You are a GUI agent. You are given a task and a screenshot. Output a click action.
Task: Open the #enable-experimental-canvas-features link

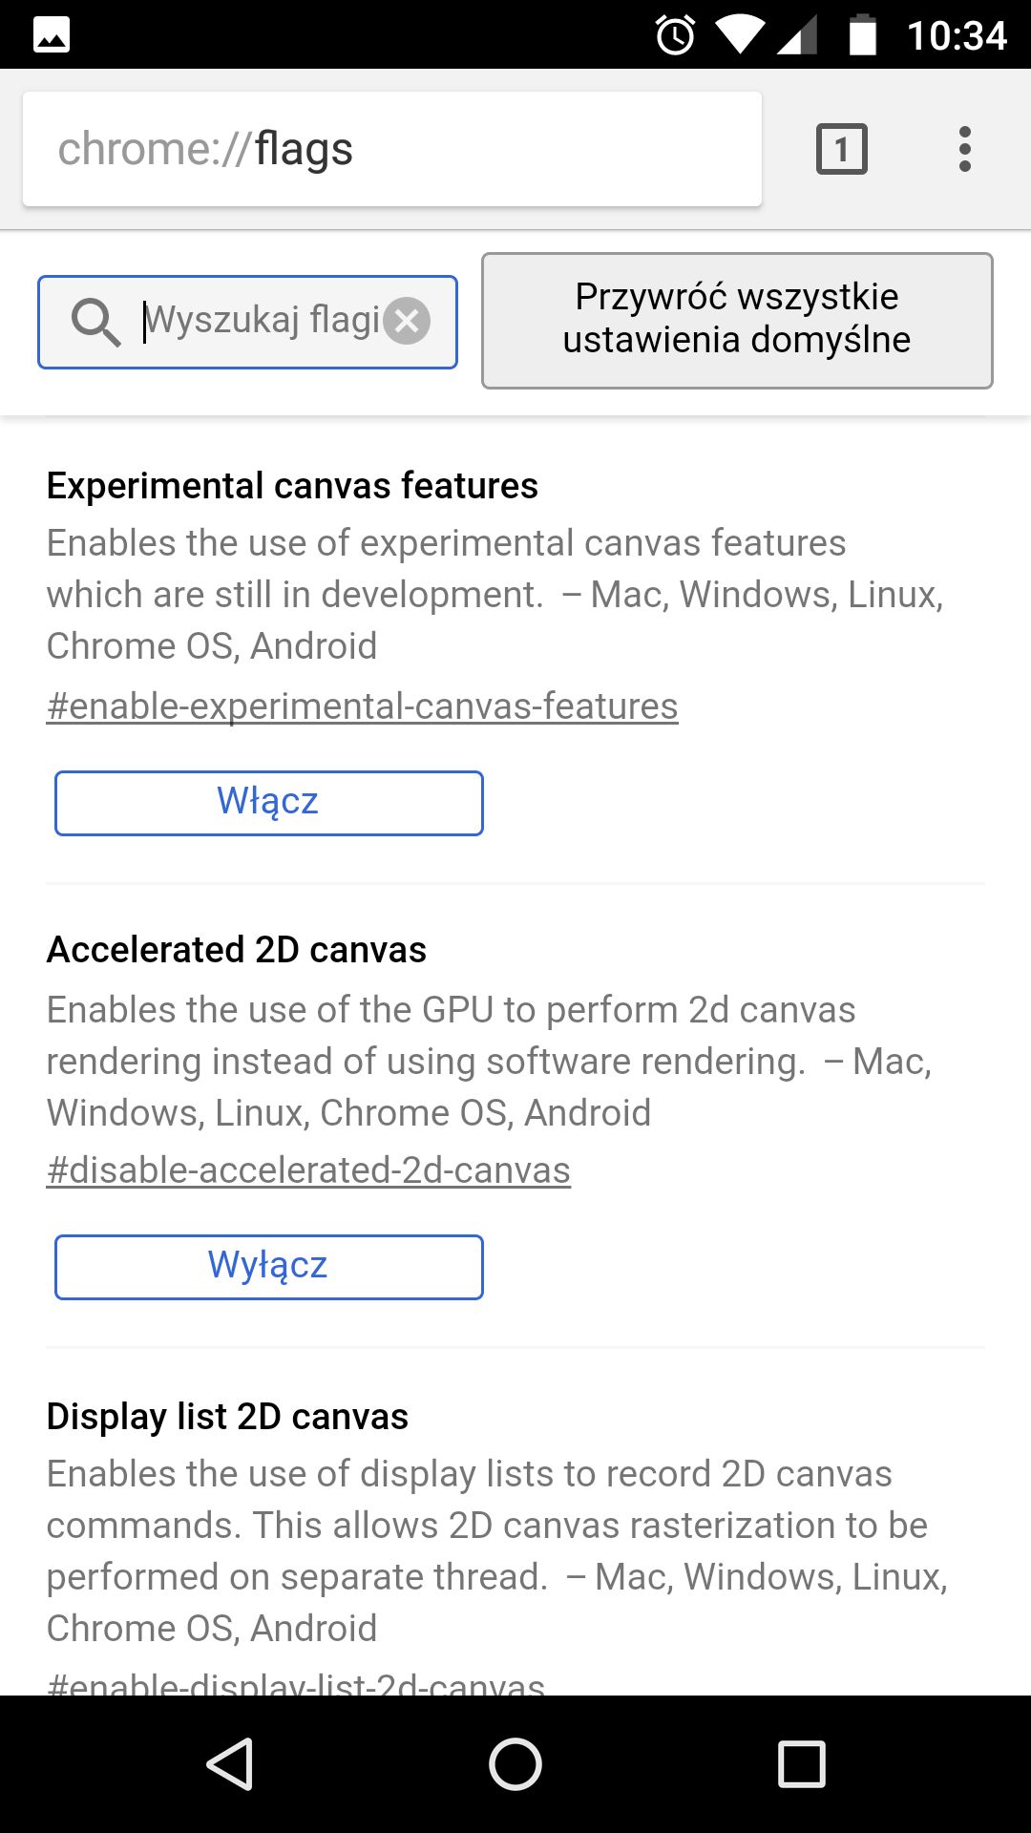pos(363,706)
